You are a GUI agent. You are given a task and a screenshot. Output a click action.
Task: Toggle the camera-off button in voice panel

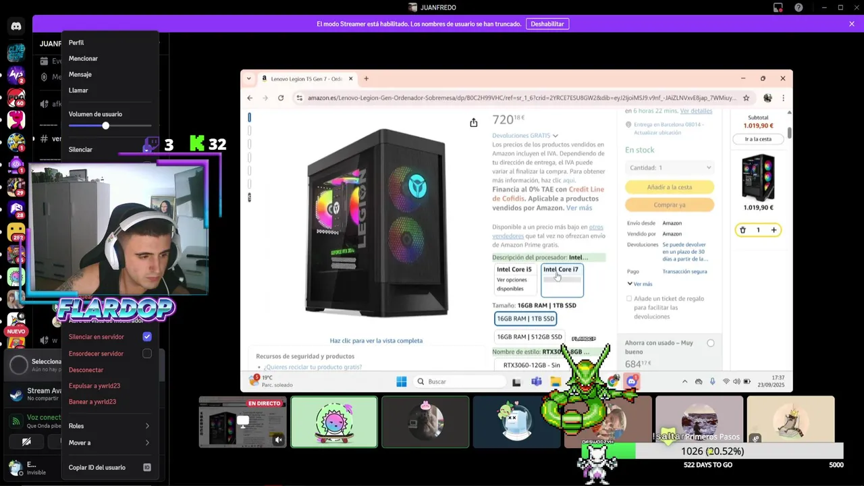click(x=26, y=442)
